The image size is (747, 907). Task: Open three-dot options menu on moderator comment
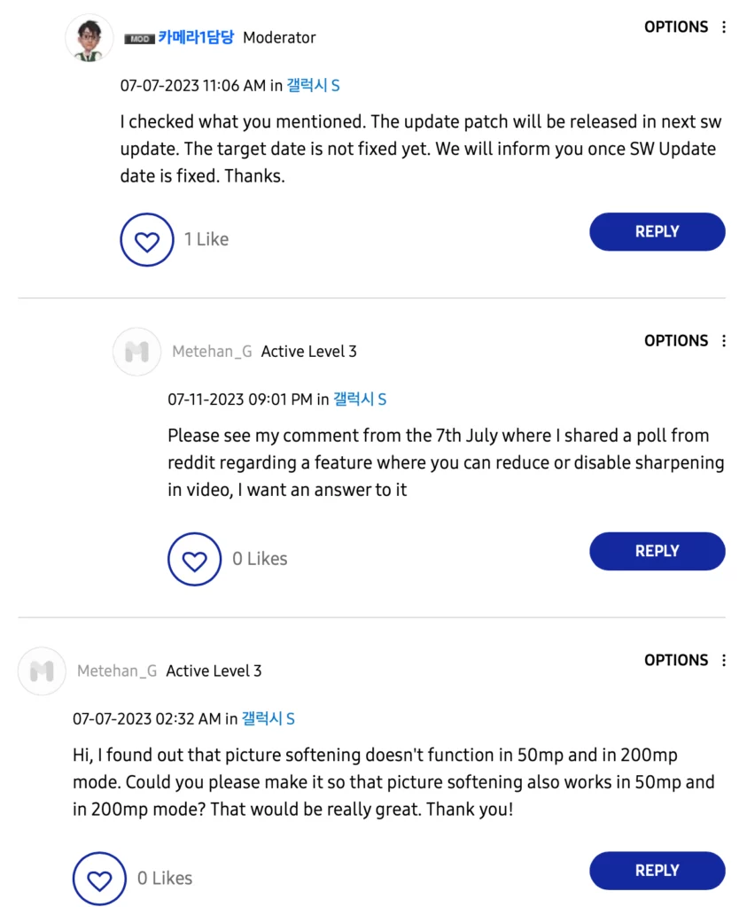click(724, 27)
